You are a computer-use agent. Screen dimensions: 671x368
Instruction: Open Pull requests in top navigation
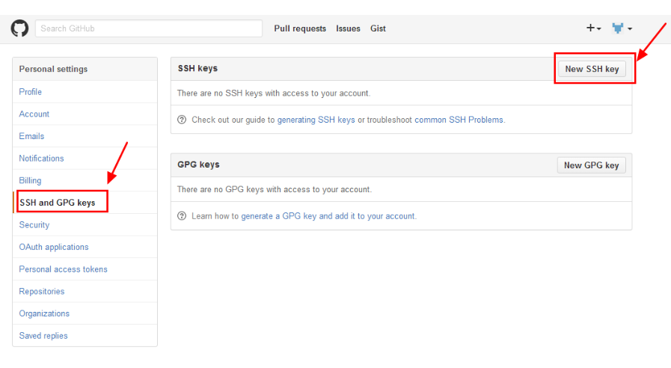(x=300, y=28)
